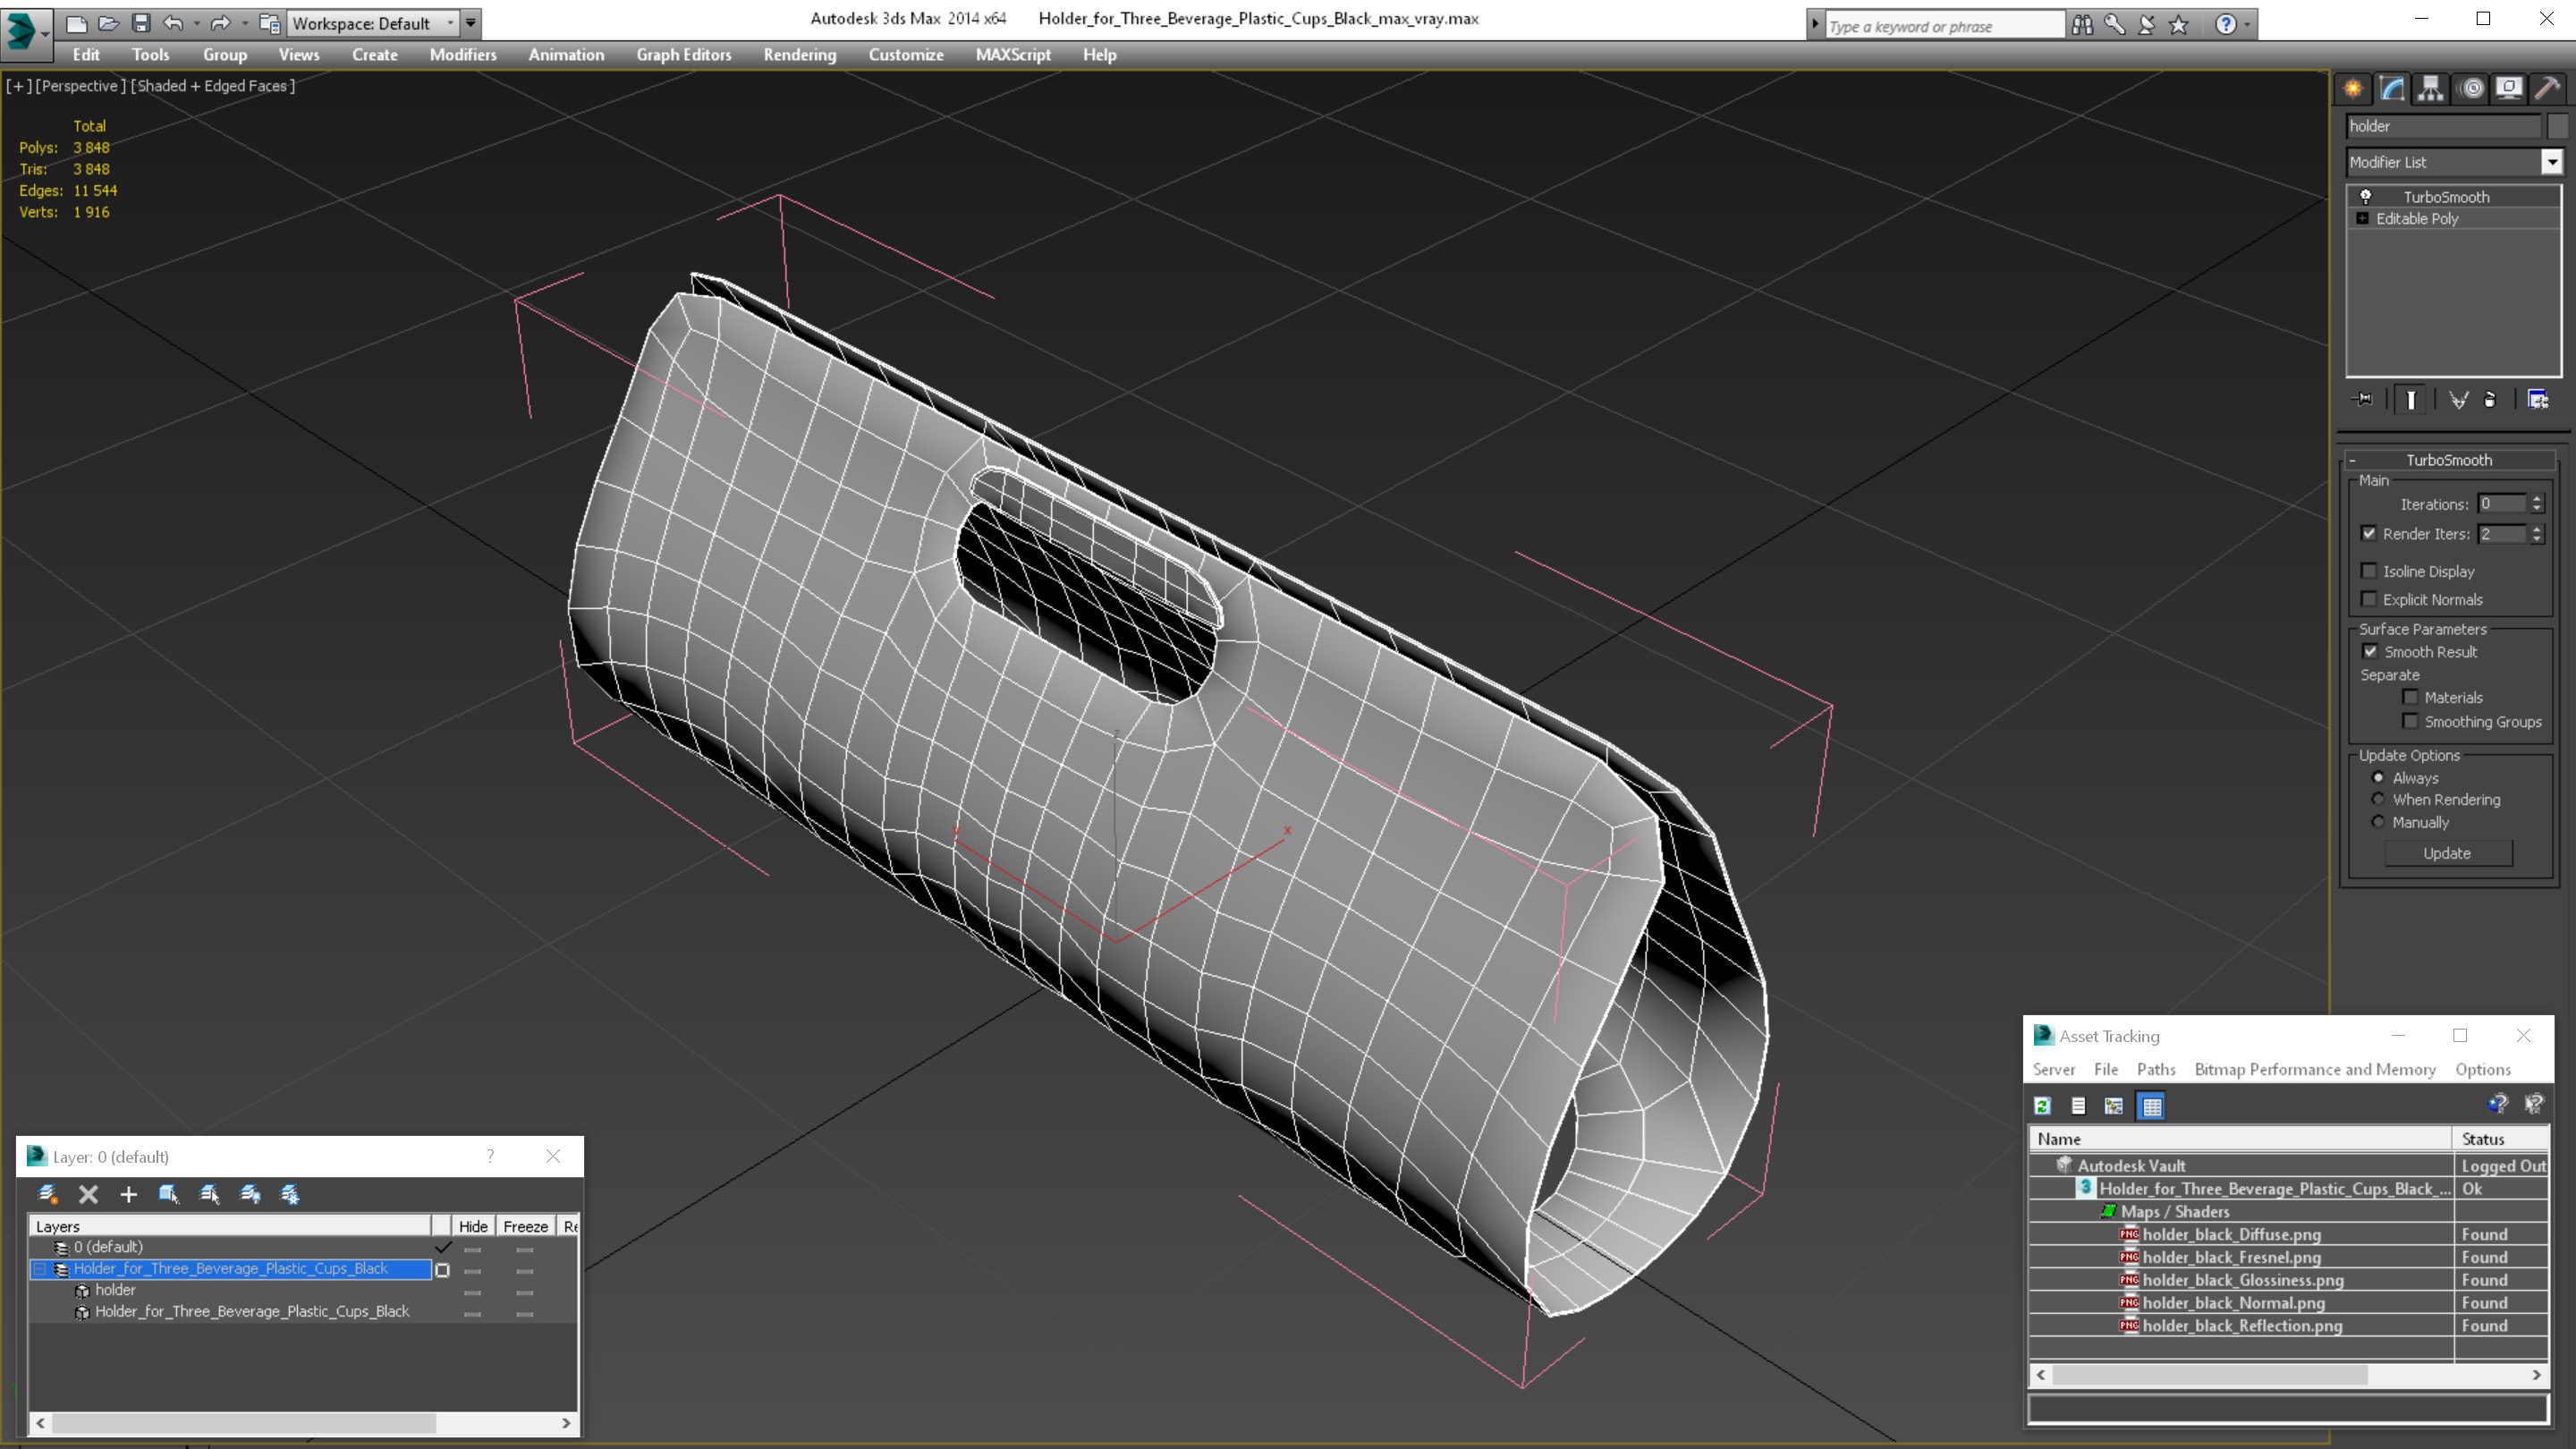Delete highlighted layer with X icon
This screenshot has height=1449, width=2576.
click(88, 1194)
